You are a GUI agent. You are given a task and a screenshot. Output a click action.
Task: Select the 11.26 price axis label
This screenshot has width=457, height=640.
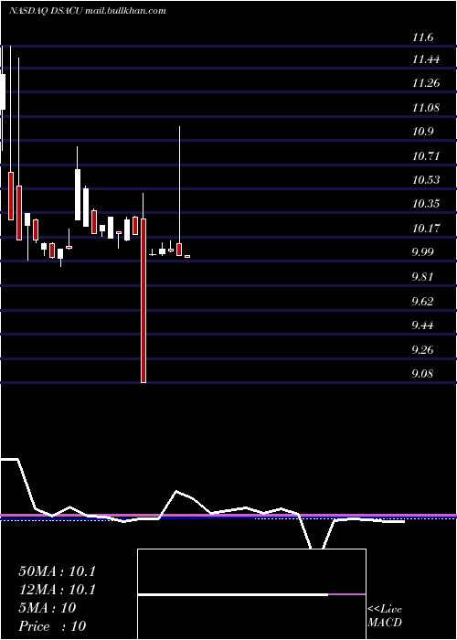coord(426,83)
